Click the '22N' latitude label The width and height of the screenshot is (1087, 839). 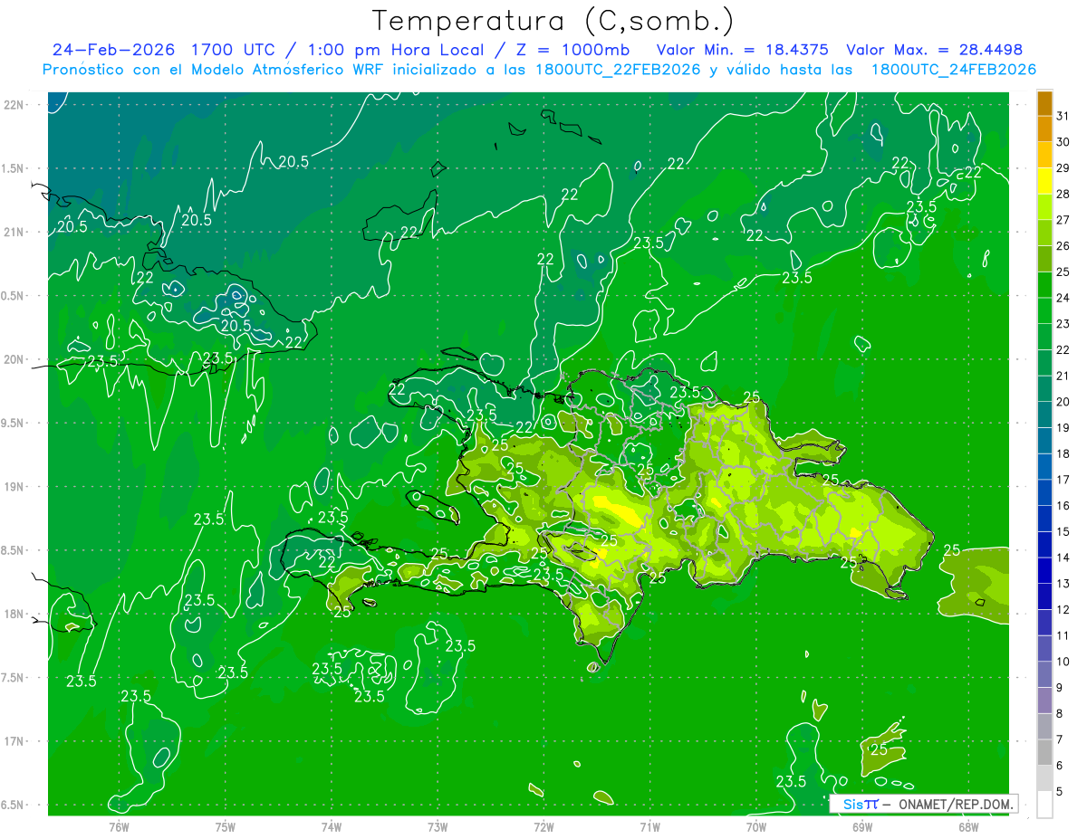coord(15,105)
